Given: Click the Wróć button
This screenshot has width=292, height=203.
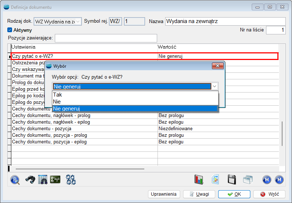Looking at the screenshot, I should click(x=269, y=194).
